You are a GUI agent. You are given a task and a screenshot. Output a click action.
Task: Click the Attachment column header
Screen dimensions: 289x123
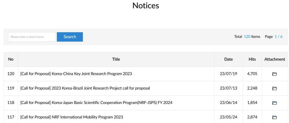click(x=275, y=59)
